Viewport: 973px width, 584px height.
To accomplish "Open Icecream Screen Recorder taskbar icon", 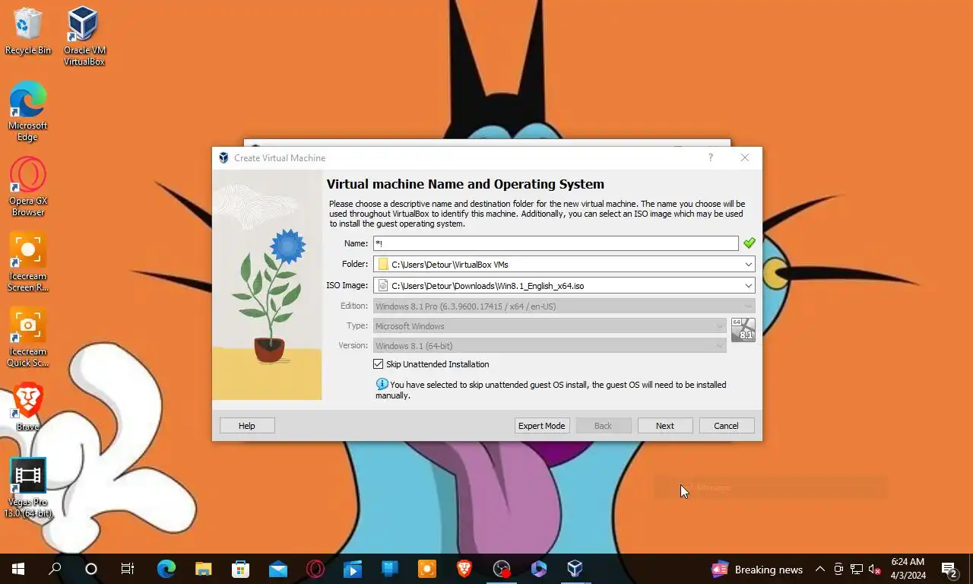I will [x=426, y=569].
